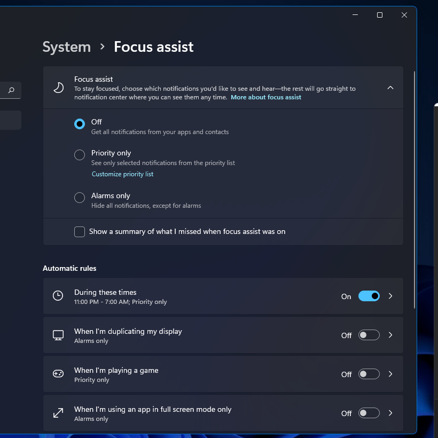The width and height of the screenshot is (438, 438).
Task: Maximize the Settings window
Action: 380,15
